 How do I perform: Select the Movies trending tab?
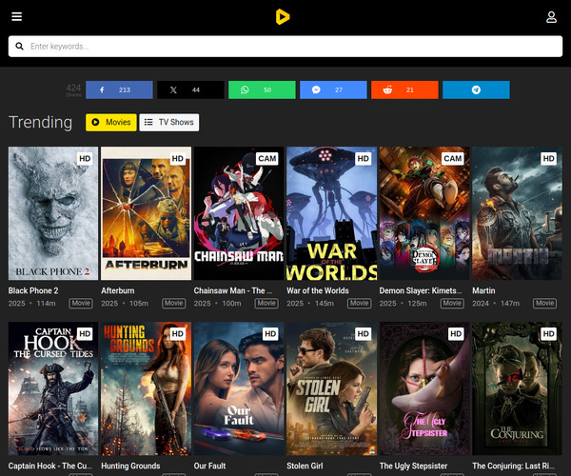coord(111,123)
